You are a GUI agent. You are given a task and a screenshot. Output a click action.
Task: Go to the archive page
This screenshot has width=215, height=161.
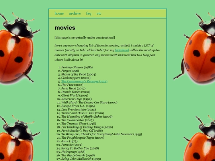point(75,14)
